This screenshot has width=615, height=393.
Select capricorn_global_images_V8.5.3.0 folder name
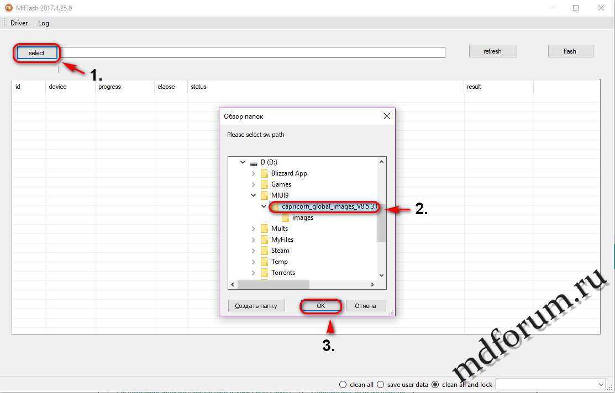point(329,206)
